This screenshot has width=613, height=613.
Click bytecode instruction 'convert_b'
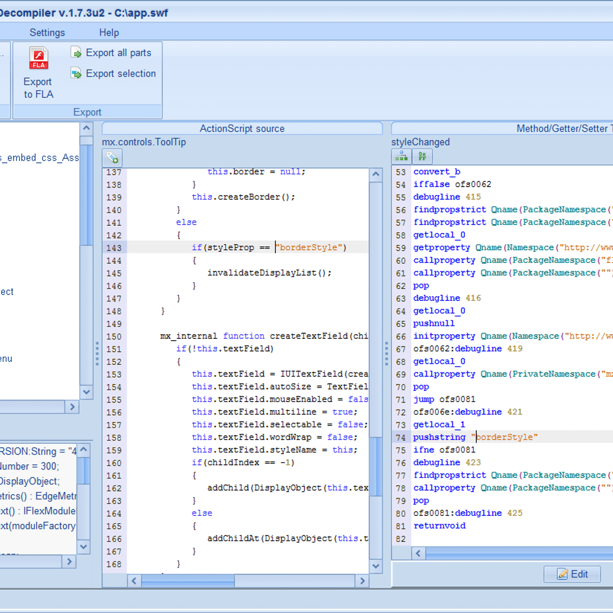(x=437, y=172)
